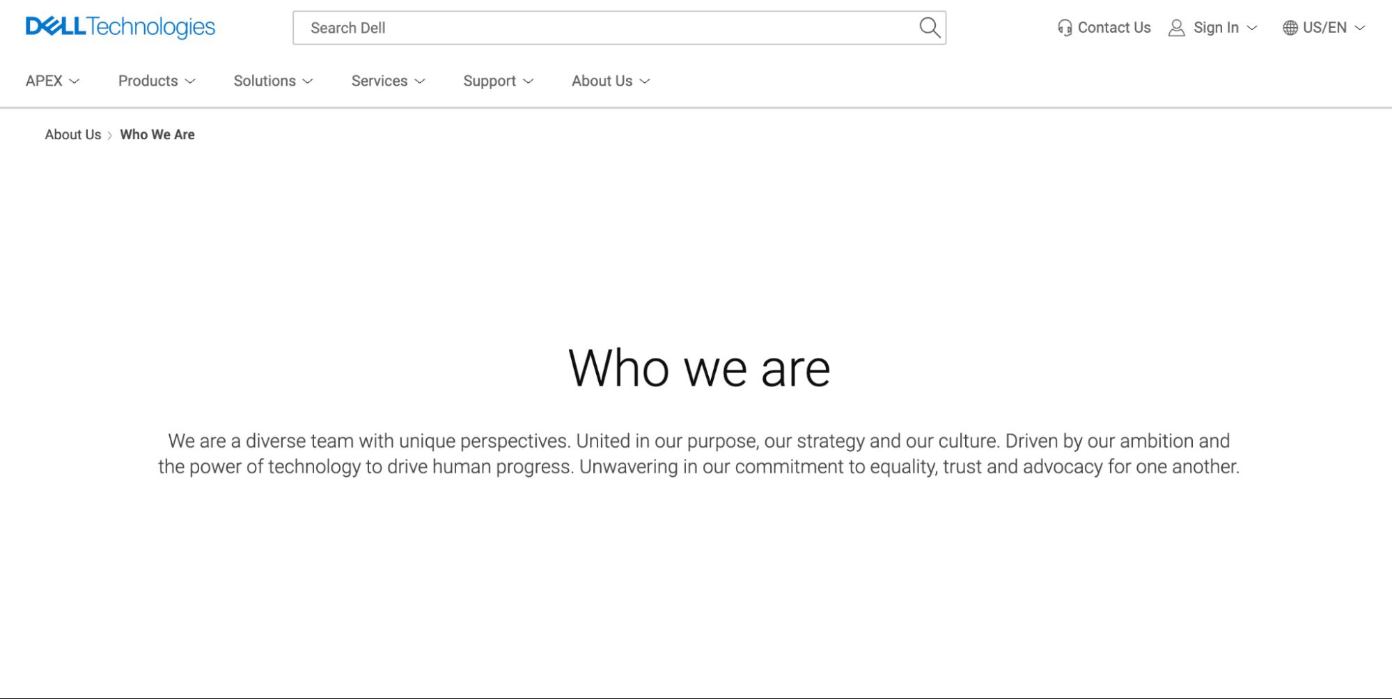The image size is (1392, 699).
Task: Expand the US/EN language dropdown arrow
Action: [1360, 28]
